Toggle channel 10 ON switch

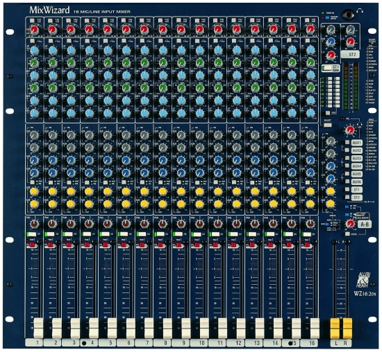(x=197, y=234)
